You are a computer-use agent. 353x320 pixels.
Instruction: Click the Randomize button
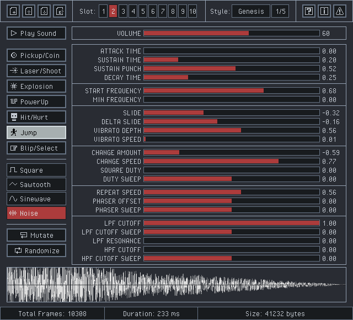click(x=36, y=250)
